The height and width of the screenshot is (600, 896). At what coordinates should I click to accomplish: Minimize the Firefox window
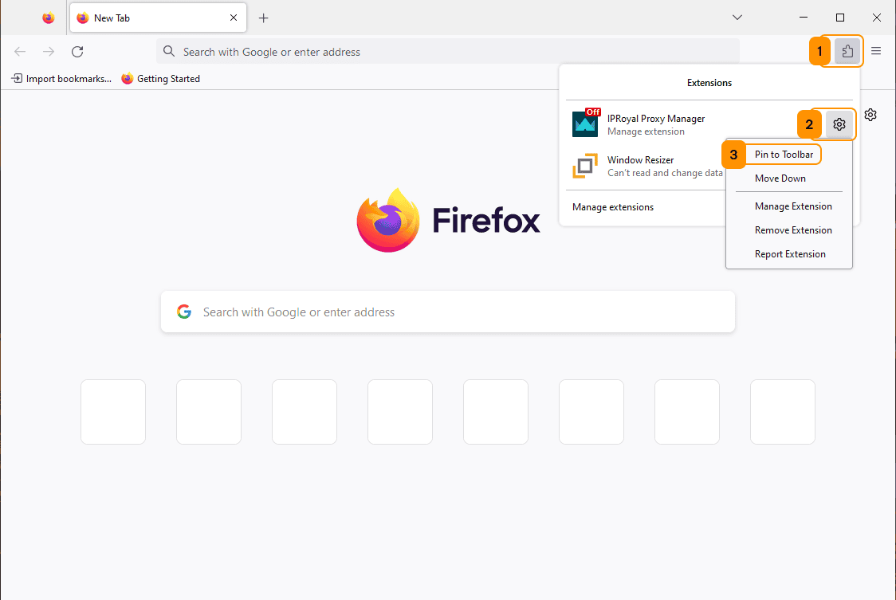(x=804, y=18)
